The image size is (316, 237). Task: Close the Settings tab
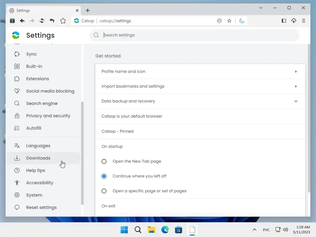(77, 10)
